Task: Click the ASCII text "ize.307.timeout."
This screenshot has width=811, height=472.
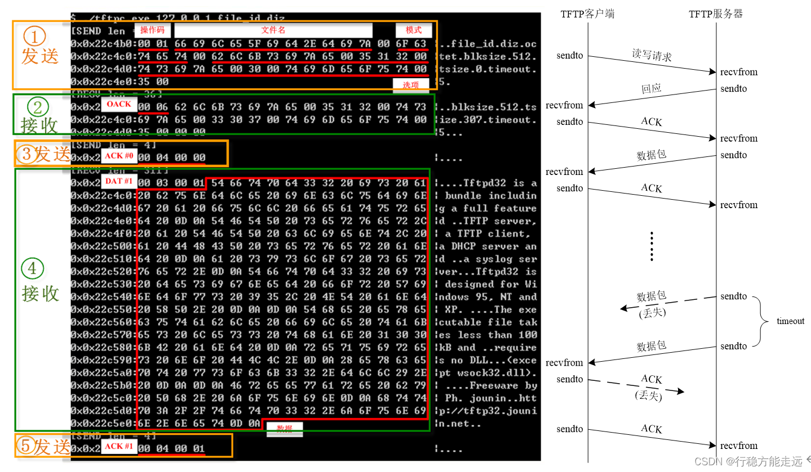Action: [x=489, y=120]
